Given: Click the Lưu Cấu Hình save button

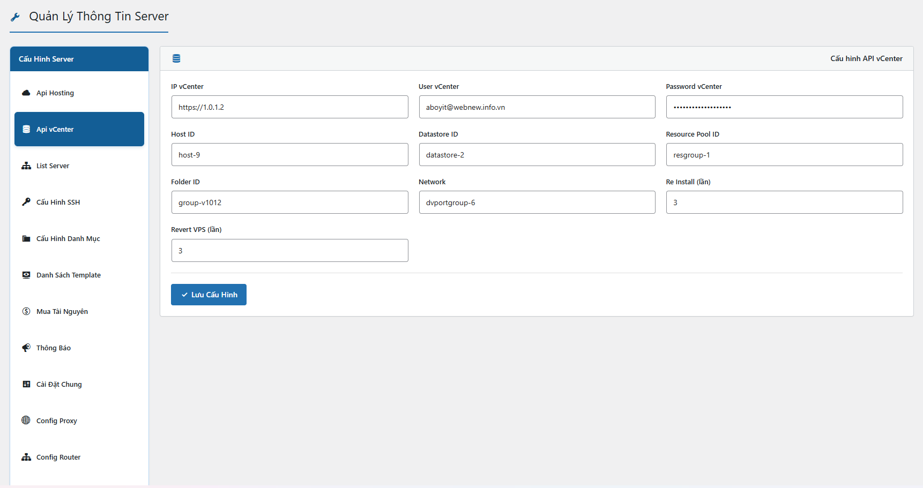Looking at the screenshot, I should click(x=209, y=295).
